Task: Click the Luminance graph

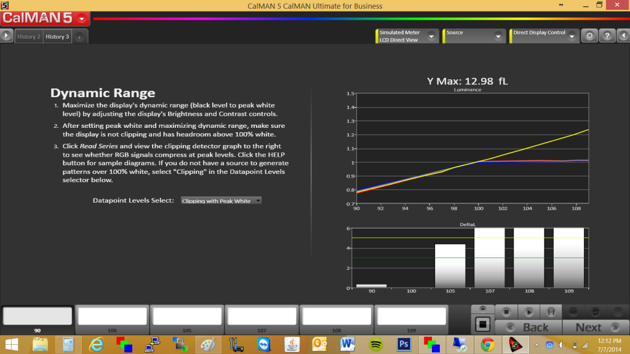Action: click(472, 148)
